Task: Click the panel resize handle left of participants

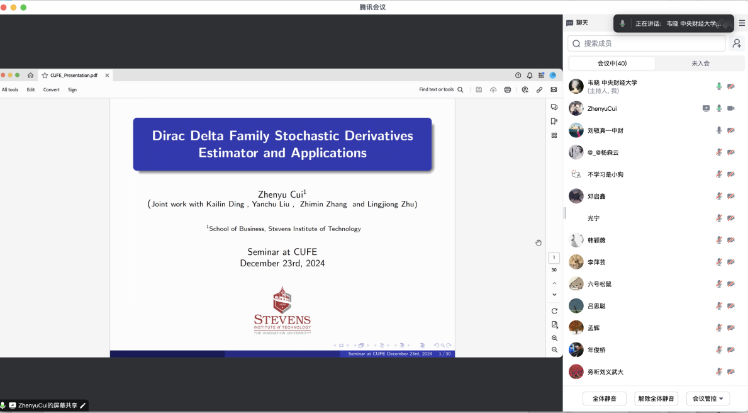Action: pyautogui.click(x=564, y=213)
